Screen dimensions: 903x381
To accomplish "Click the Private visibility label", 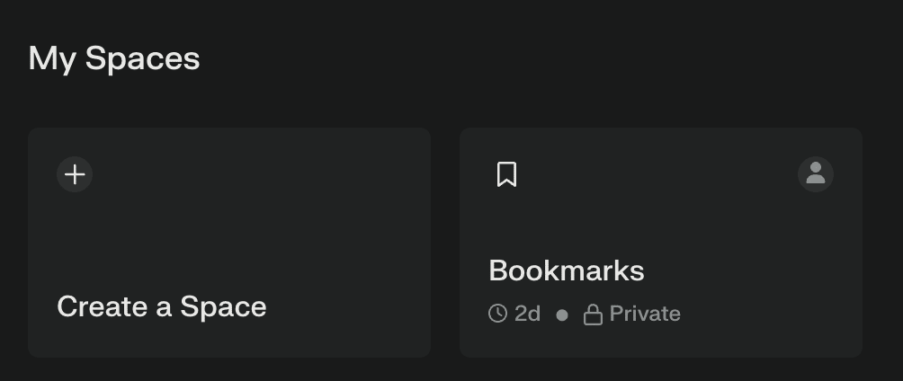I will click(x=645, y=314).
